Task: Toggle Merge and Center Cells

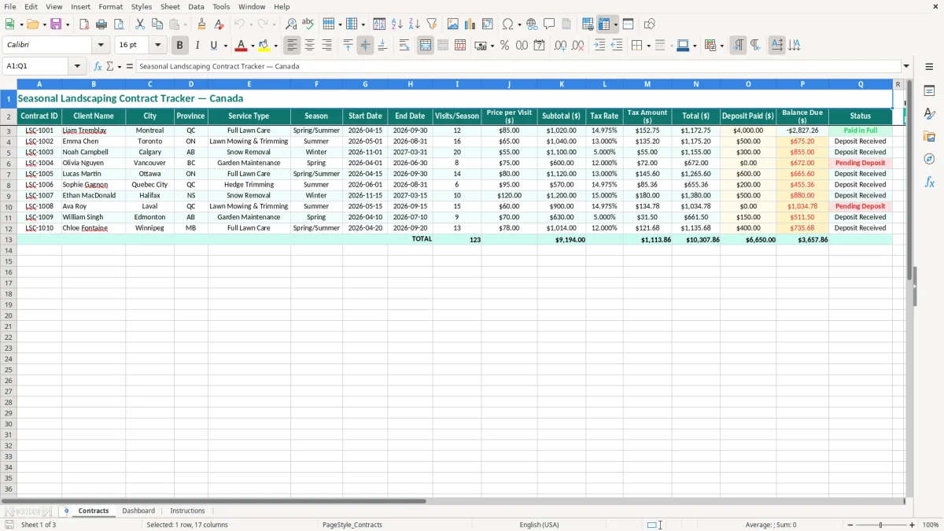Action: pos(426,46)
